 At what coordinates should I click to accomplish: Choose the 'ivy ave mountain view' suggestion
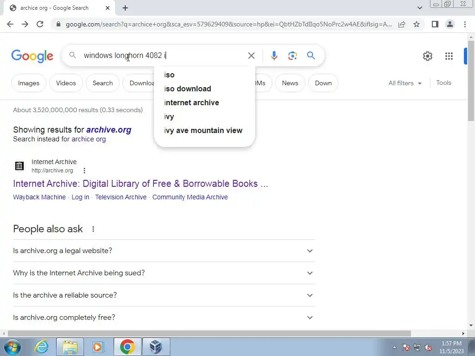coord(205,130)
